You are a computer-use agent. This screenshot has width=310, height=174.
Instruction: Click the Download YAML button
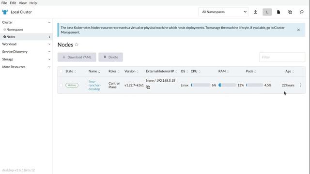click(x=77, y=57)
